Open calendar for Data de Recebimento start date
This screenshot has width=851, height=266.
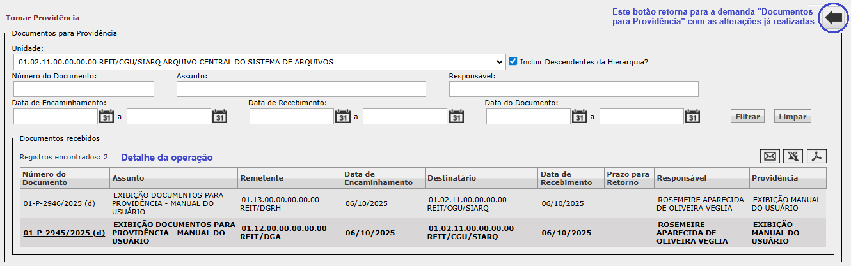tap(343, 117)
